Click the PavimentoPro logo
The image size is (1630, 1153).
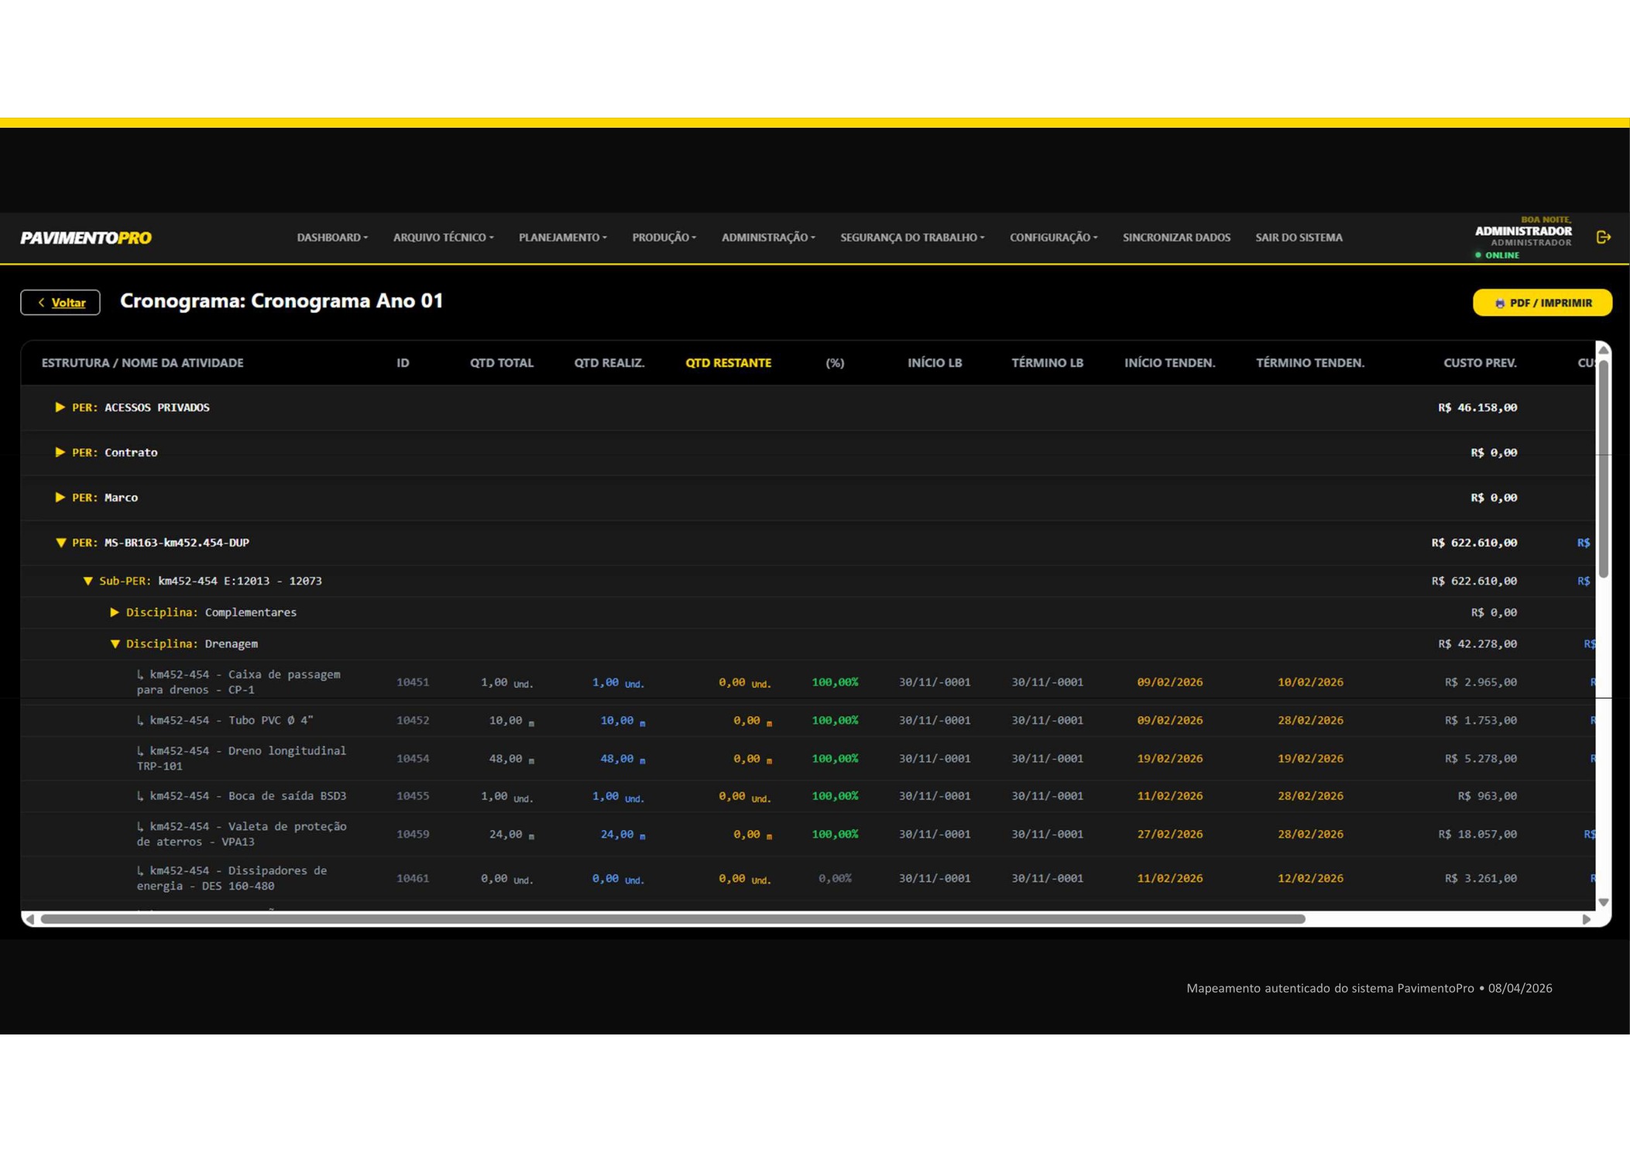(86, 238)
